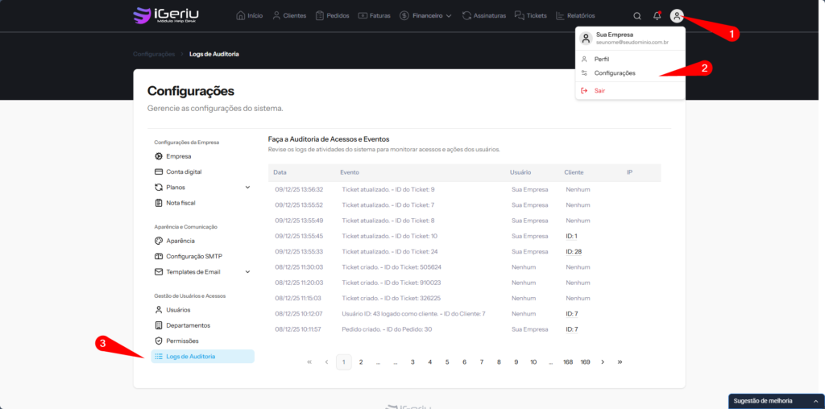Image resolution: width=825 pixels, height=409 pixels.
Task: Jump to last page with double arrow
Action: (620, 362)
